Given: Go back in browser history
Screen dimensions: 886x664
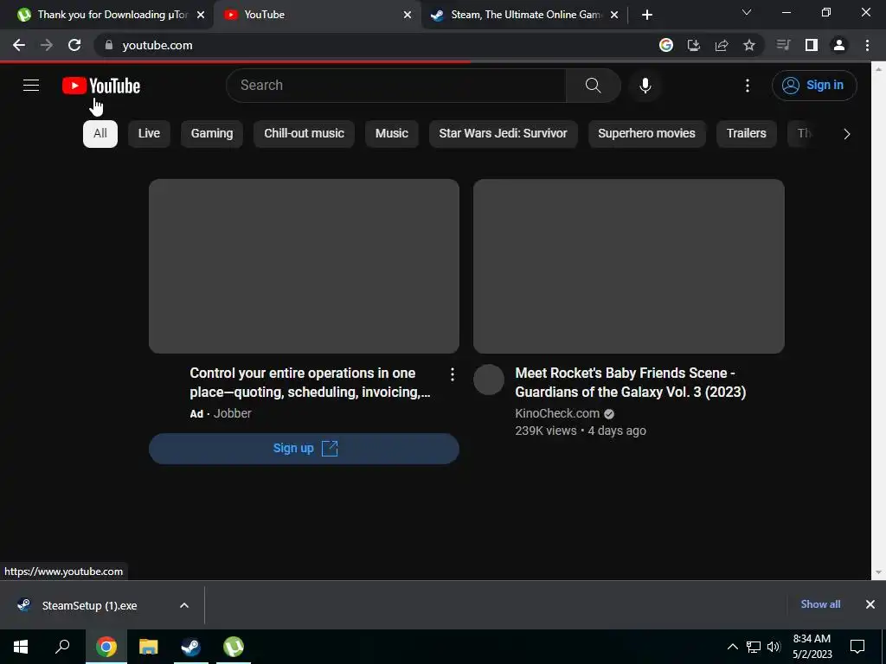Looking at the screenshot, I should (19, 45).
